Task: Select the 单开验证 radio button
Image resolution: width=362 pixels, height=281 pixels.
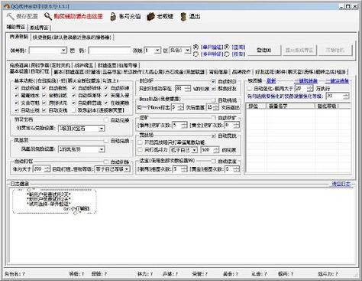Action: [x=196, y=47]
